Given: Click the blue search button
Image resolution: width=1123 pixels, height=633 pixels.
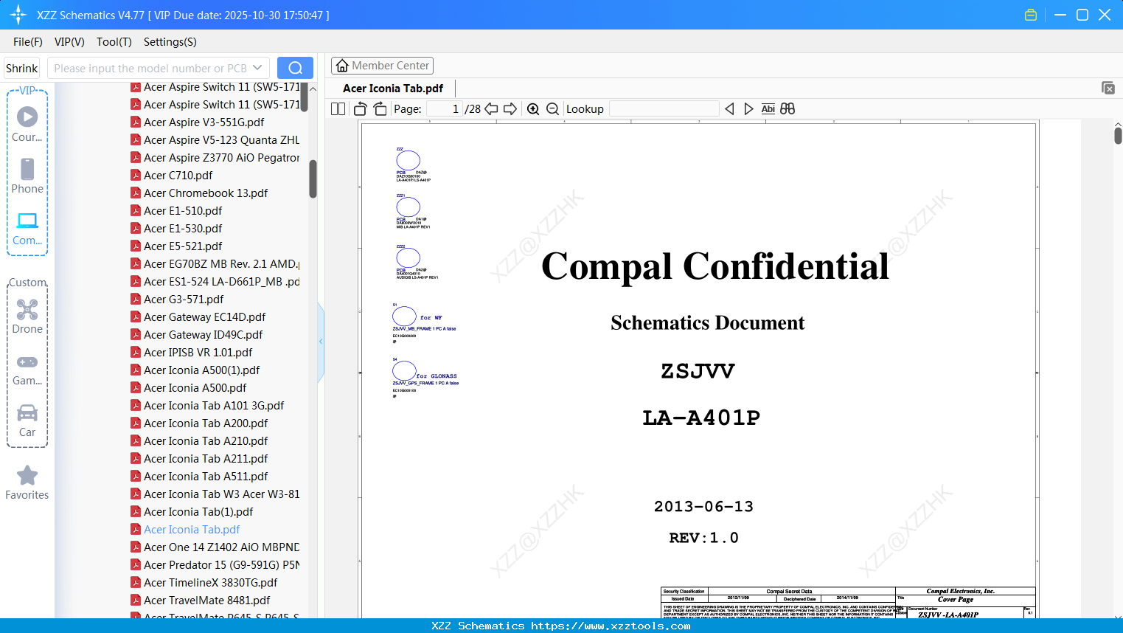Looking at the screenshot, I should [295, 68].
